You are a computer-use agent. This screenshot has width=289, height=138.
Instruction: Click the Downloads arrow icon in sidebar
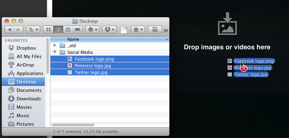tap(11, 99)
